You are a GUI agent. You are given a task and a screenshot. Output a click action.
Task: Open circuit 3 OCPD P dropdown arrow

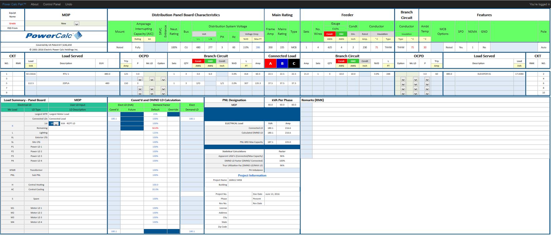(140, 79)
